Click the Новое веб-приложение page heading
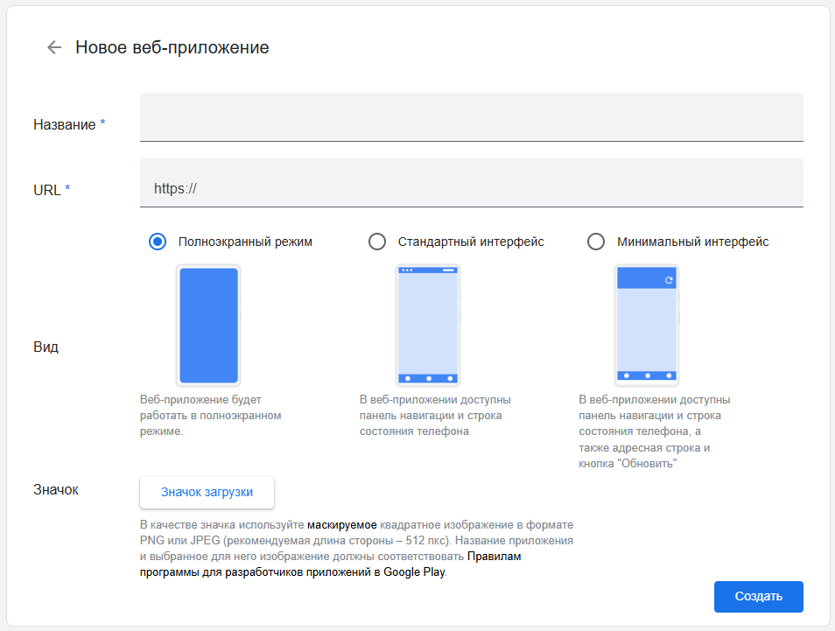835x631 pixels. click(172, 48)
